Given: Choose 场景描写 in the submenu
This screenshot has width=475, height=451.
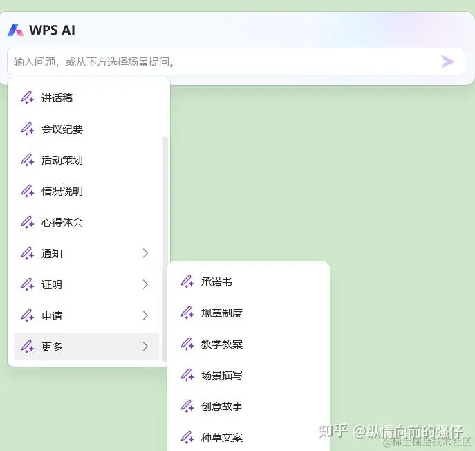Looking at the screenshot, I should (248, 375).
